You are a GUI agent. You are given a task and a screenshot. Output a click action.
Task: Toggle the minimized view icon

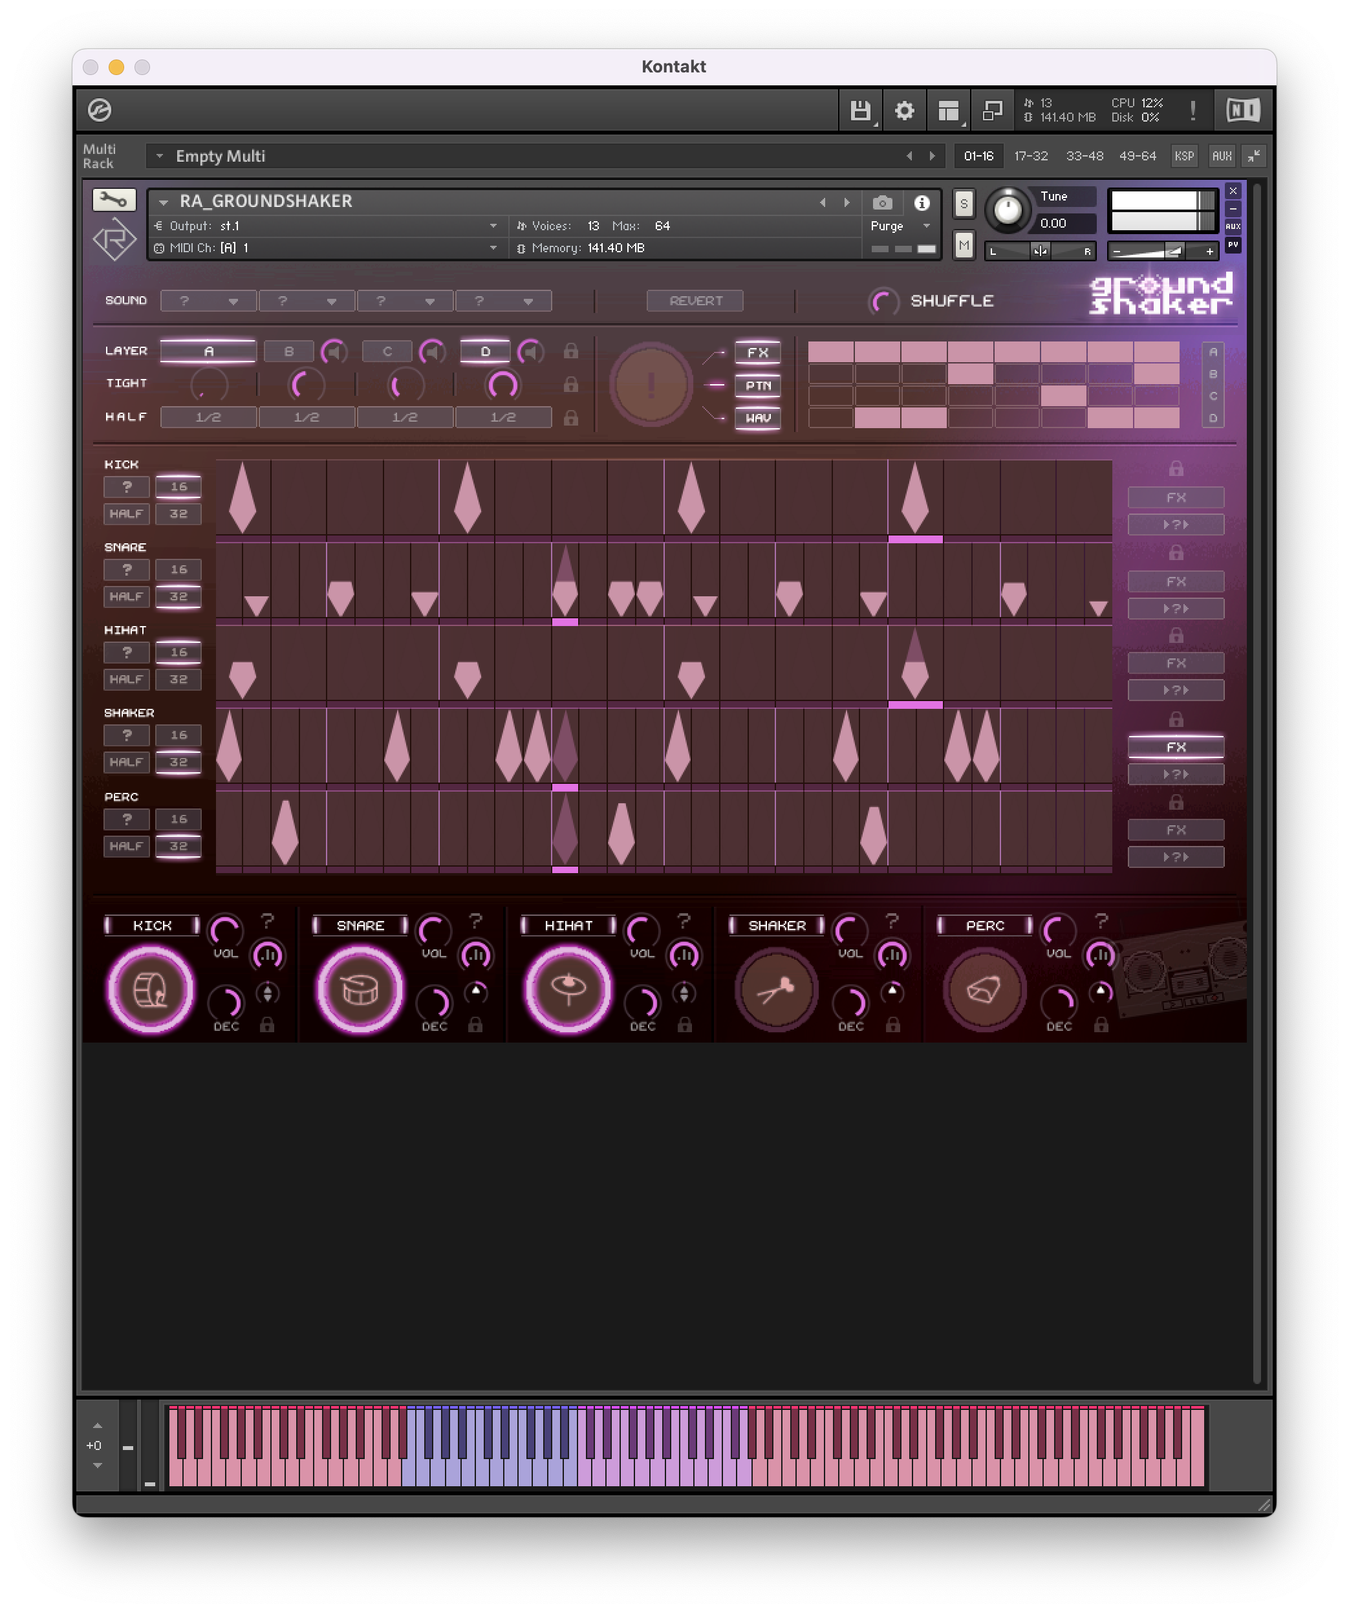click(x=992, y=111)
